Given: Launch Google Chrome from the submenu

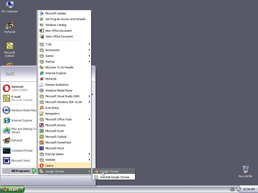Looking at the screenshot, I should tap(114, 171).
